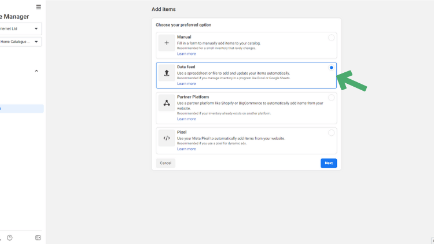Screen dimensions: 434x244
Task: Select the highlighted sidebar menu item
Action: point(21,109)
